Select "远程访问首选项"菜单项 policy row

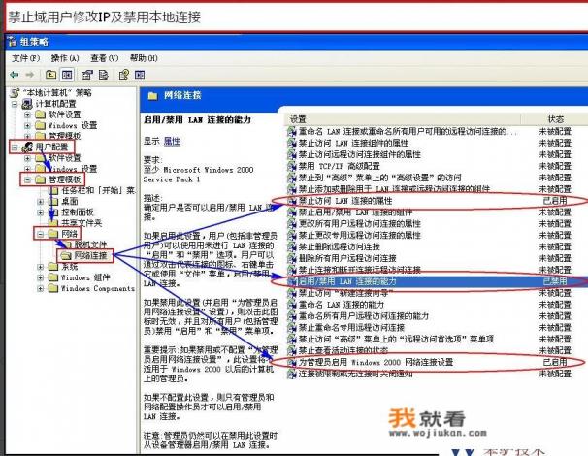tap(430, 339)
